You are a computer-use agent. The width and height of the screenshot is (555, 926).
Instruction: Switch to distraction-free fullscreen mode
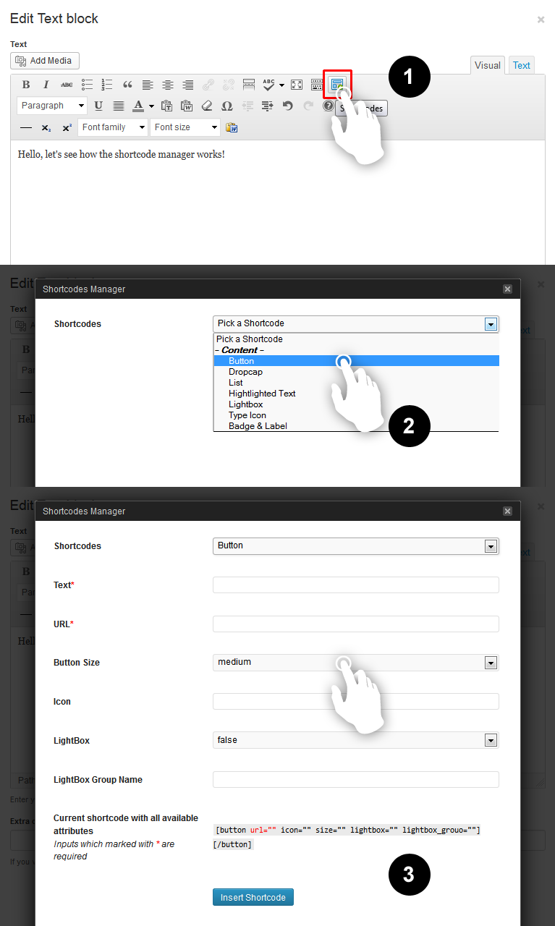tap(297, 85)
